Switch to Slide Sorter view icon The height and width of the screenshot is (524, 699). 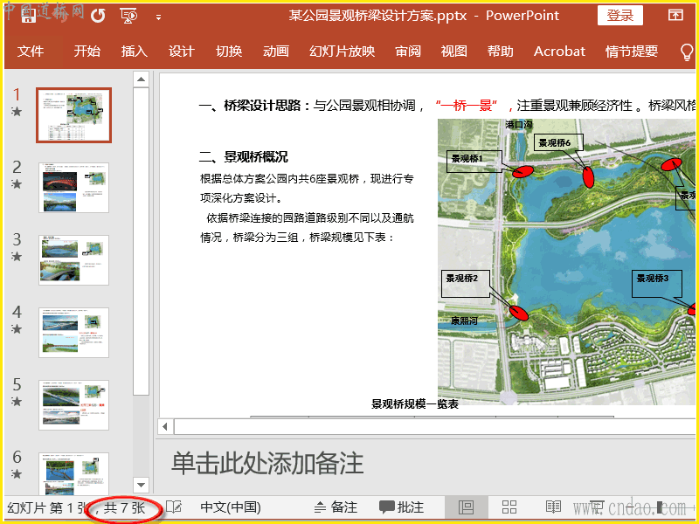click(x=509, y=507)
